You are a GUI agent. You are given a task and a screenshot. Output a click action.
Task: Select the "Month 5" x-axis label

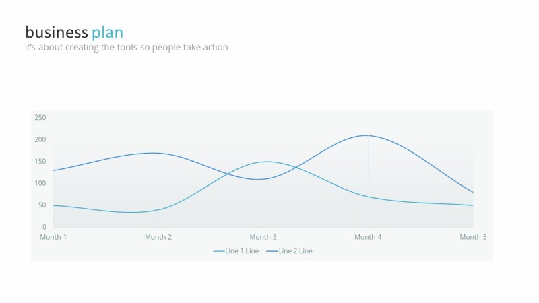(x=473, y=237)
